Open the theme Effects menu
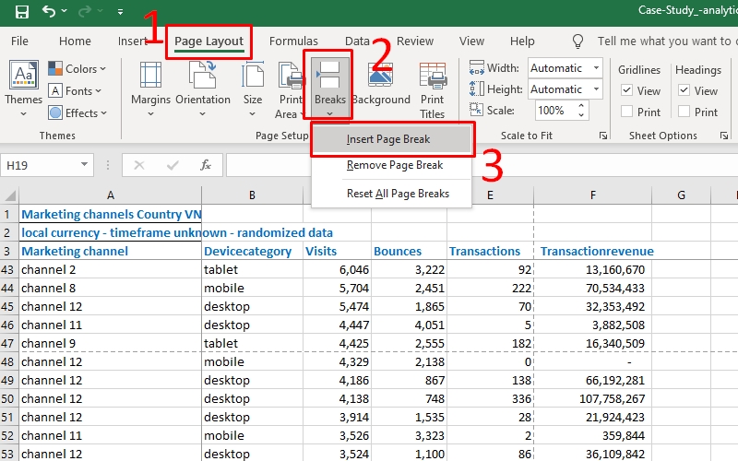Viewport: 738px width, 461px height. click(x=77, y=112)
